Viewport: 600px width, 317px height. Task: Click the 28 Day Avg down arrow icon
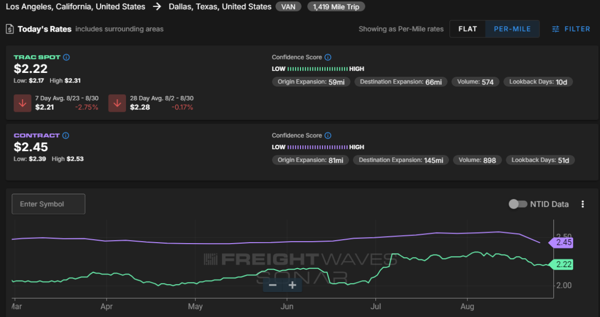117,103
